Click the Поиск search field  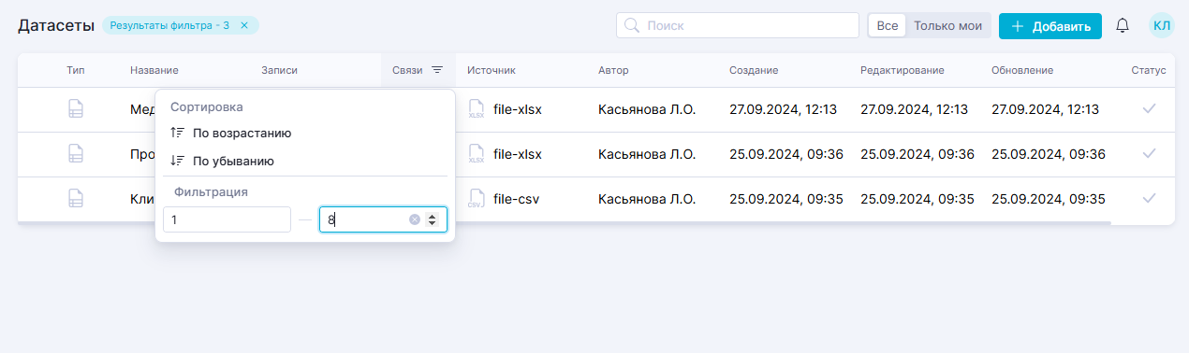(x=738, y=25)
